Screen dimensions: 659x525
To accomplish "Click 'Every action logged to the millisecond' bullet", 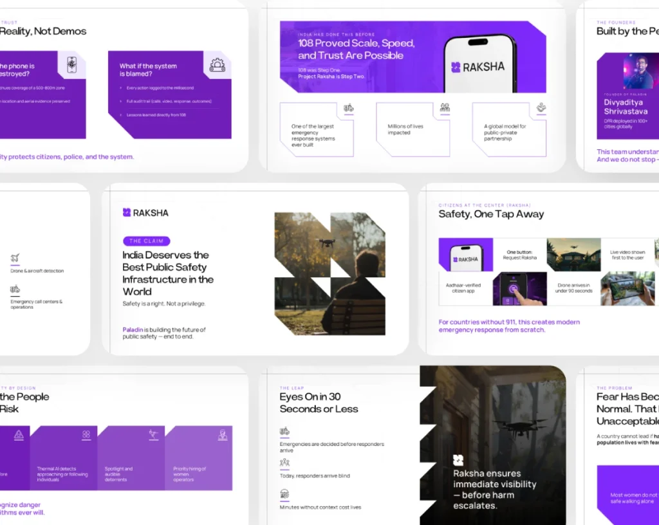I will click(160, 87).
